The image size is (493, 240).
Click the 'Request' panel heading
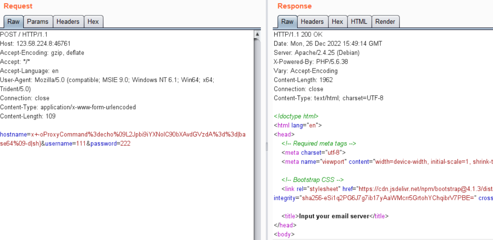pos(18,6)
